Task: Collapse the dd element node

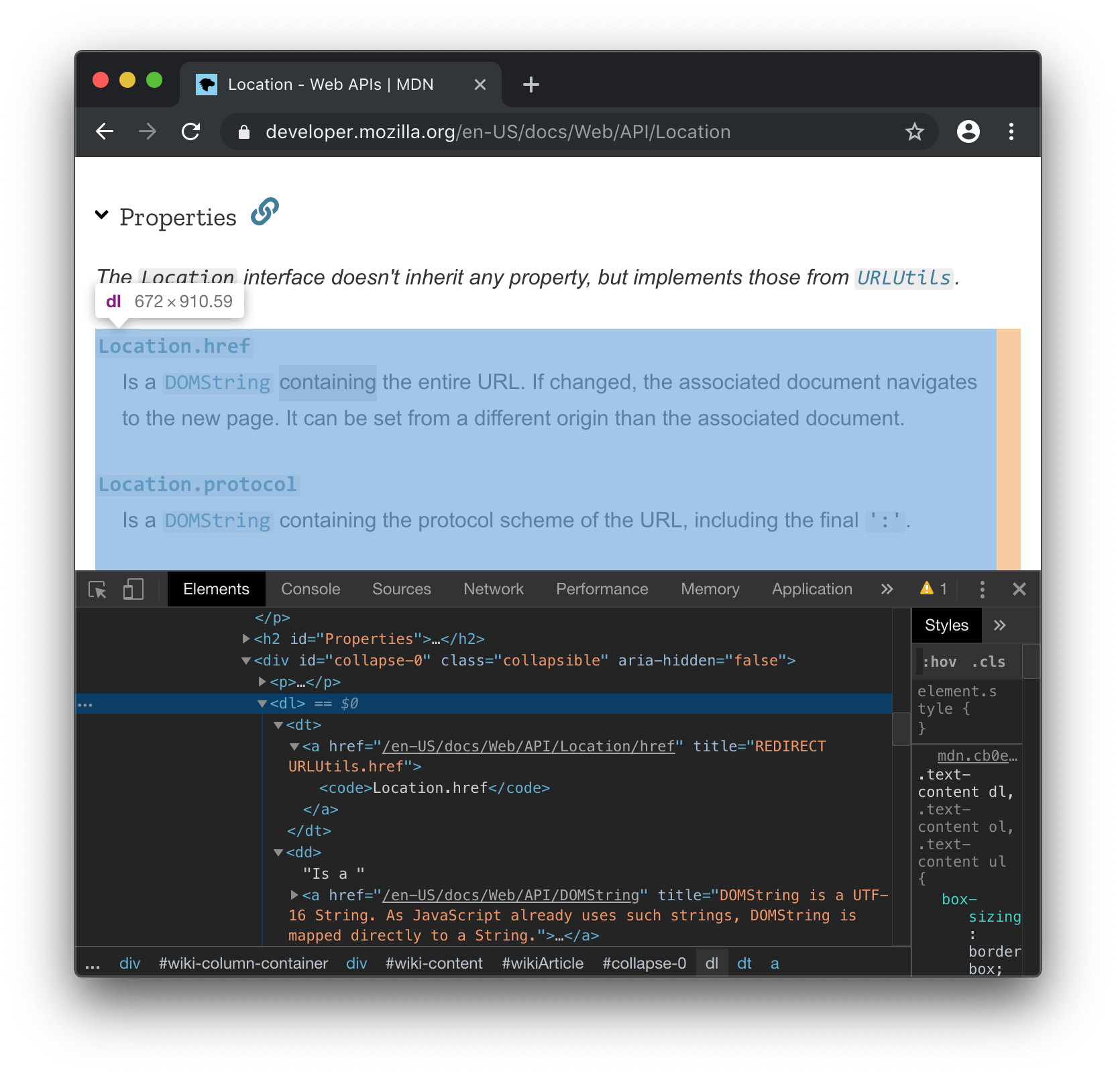Action: pyautogui.click(x=278, y=853)
